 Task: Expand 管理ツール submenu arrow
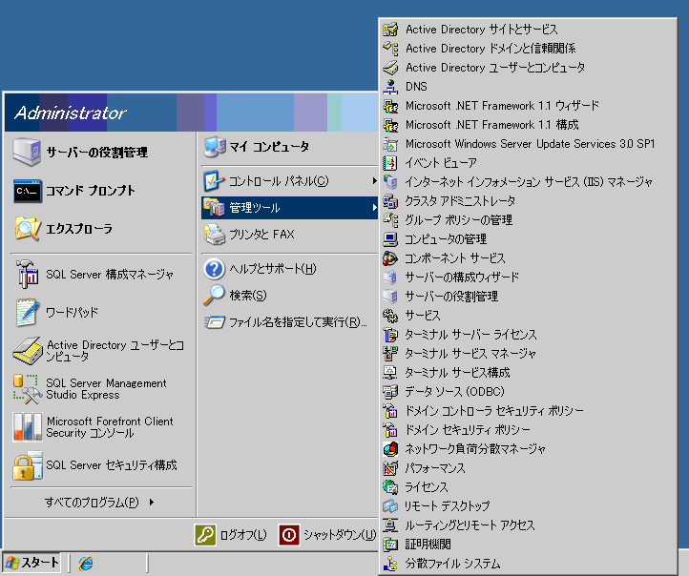(x=374, y=207)
